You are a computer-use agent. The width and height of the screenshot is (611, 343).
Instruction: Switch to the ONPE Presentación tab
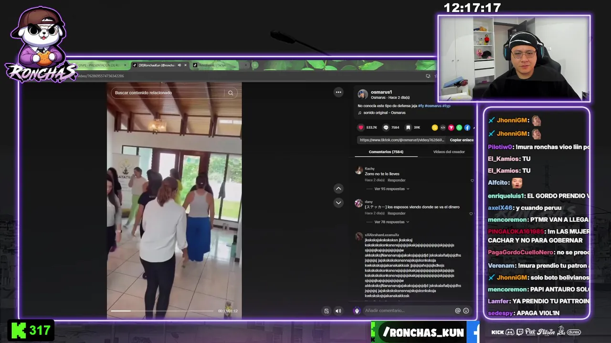[x=99, y=65]
